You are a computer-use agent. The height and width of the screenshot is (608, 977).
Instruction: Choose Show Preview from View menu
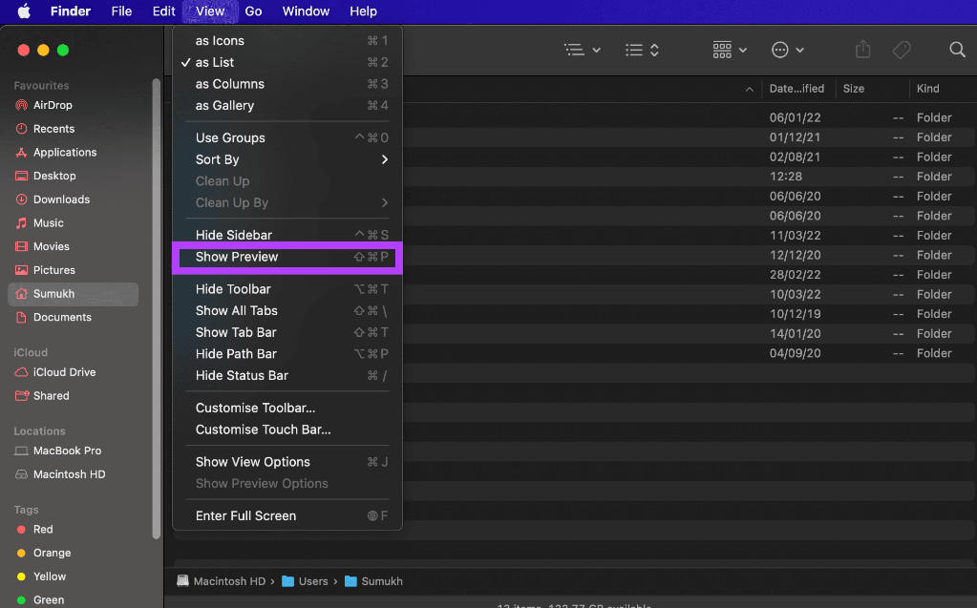coord(237,257)
